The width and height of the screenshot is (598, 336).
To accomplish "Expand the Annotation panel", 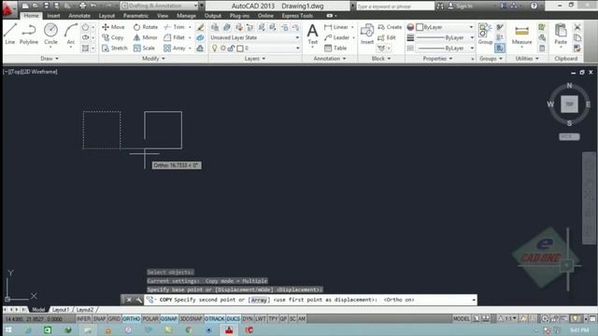I will [330, 59].
